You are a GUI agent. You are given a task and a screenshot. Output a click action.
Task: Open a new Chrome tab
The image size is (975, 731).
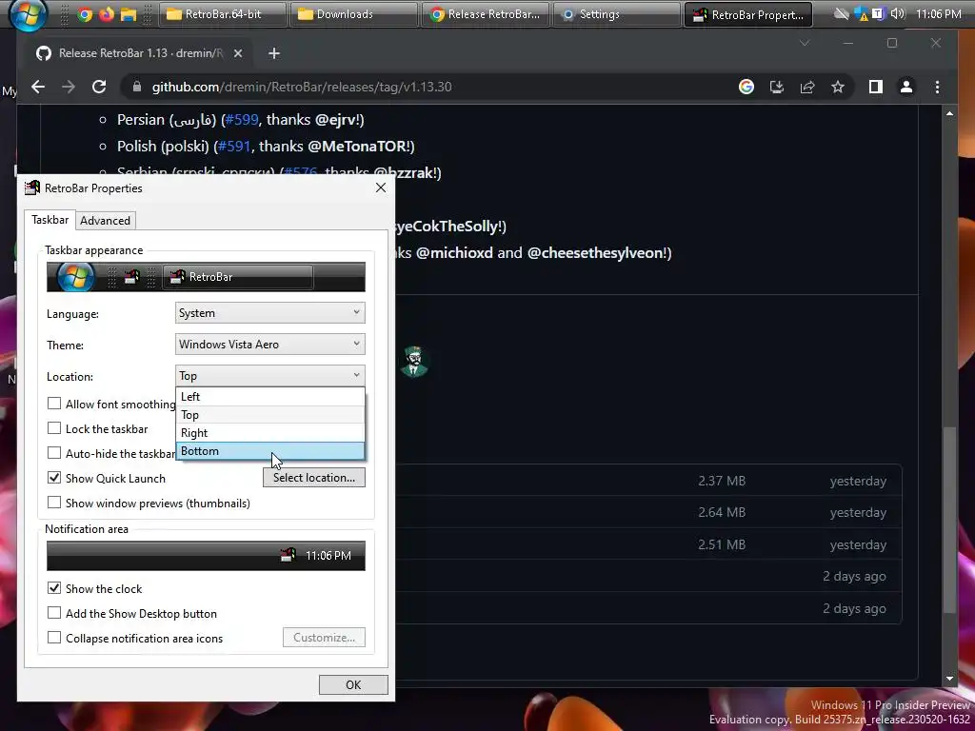tap(274, 53)
